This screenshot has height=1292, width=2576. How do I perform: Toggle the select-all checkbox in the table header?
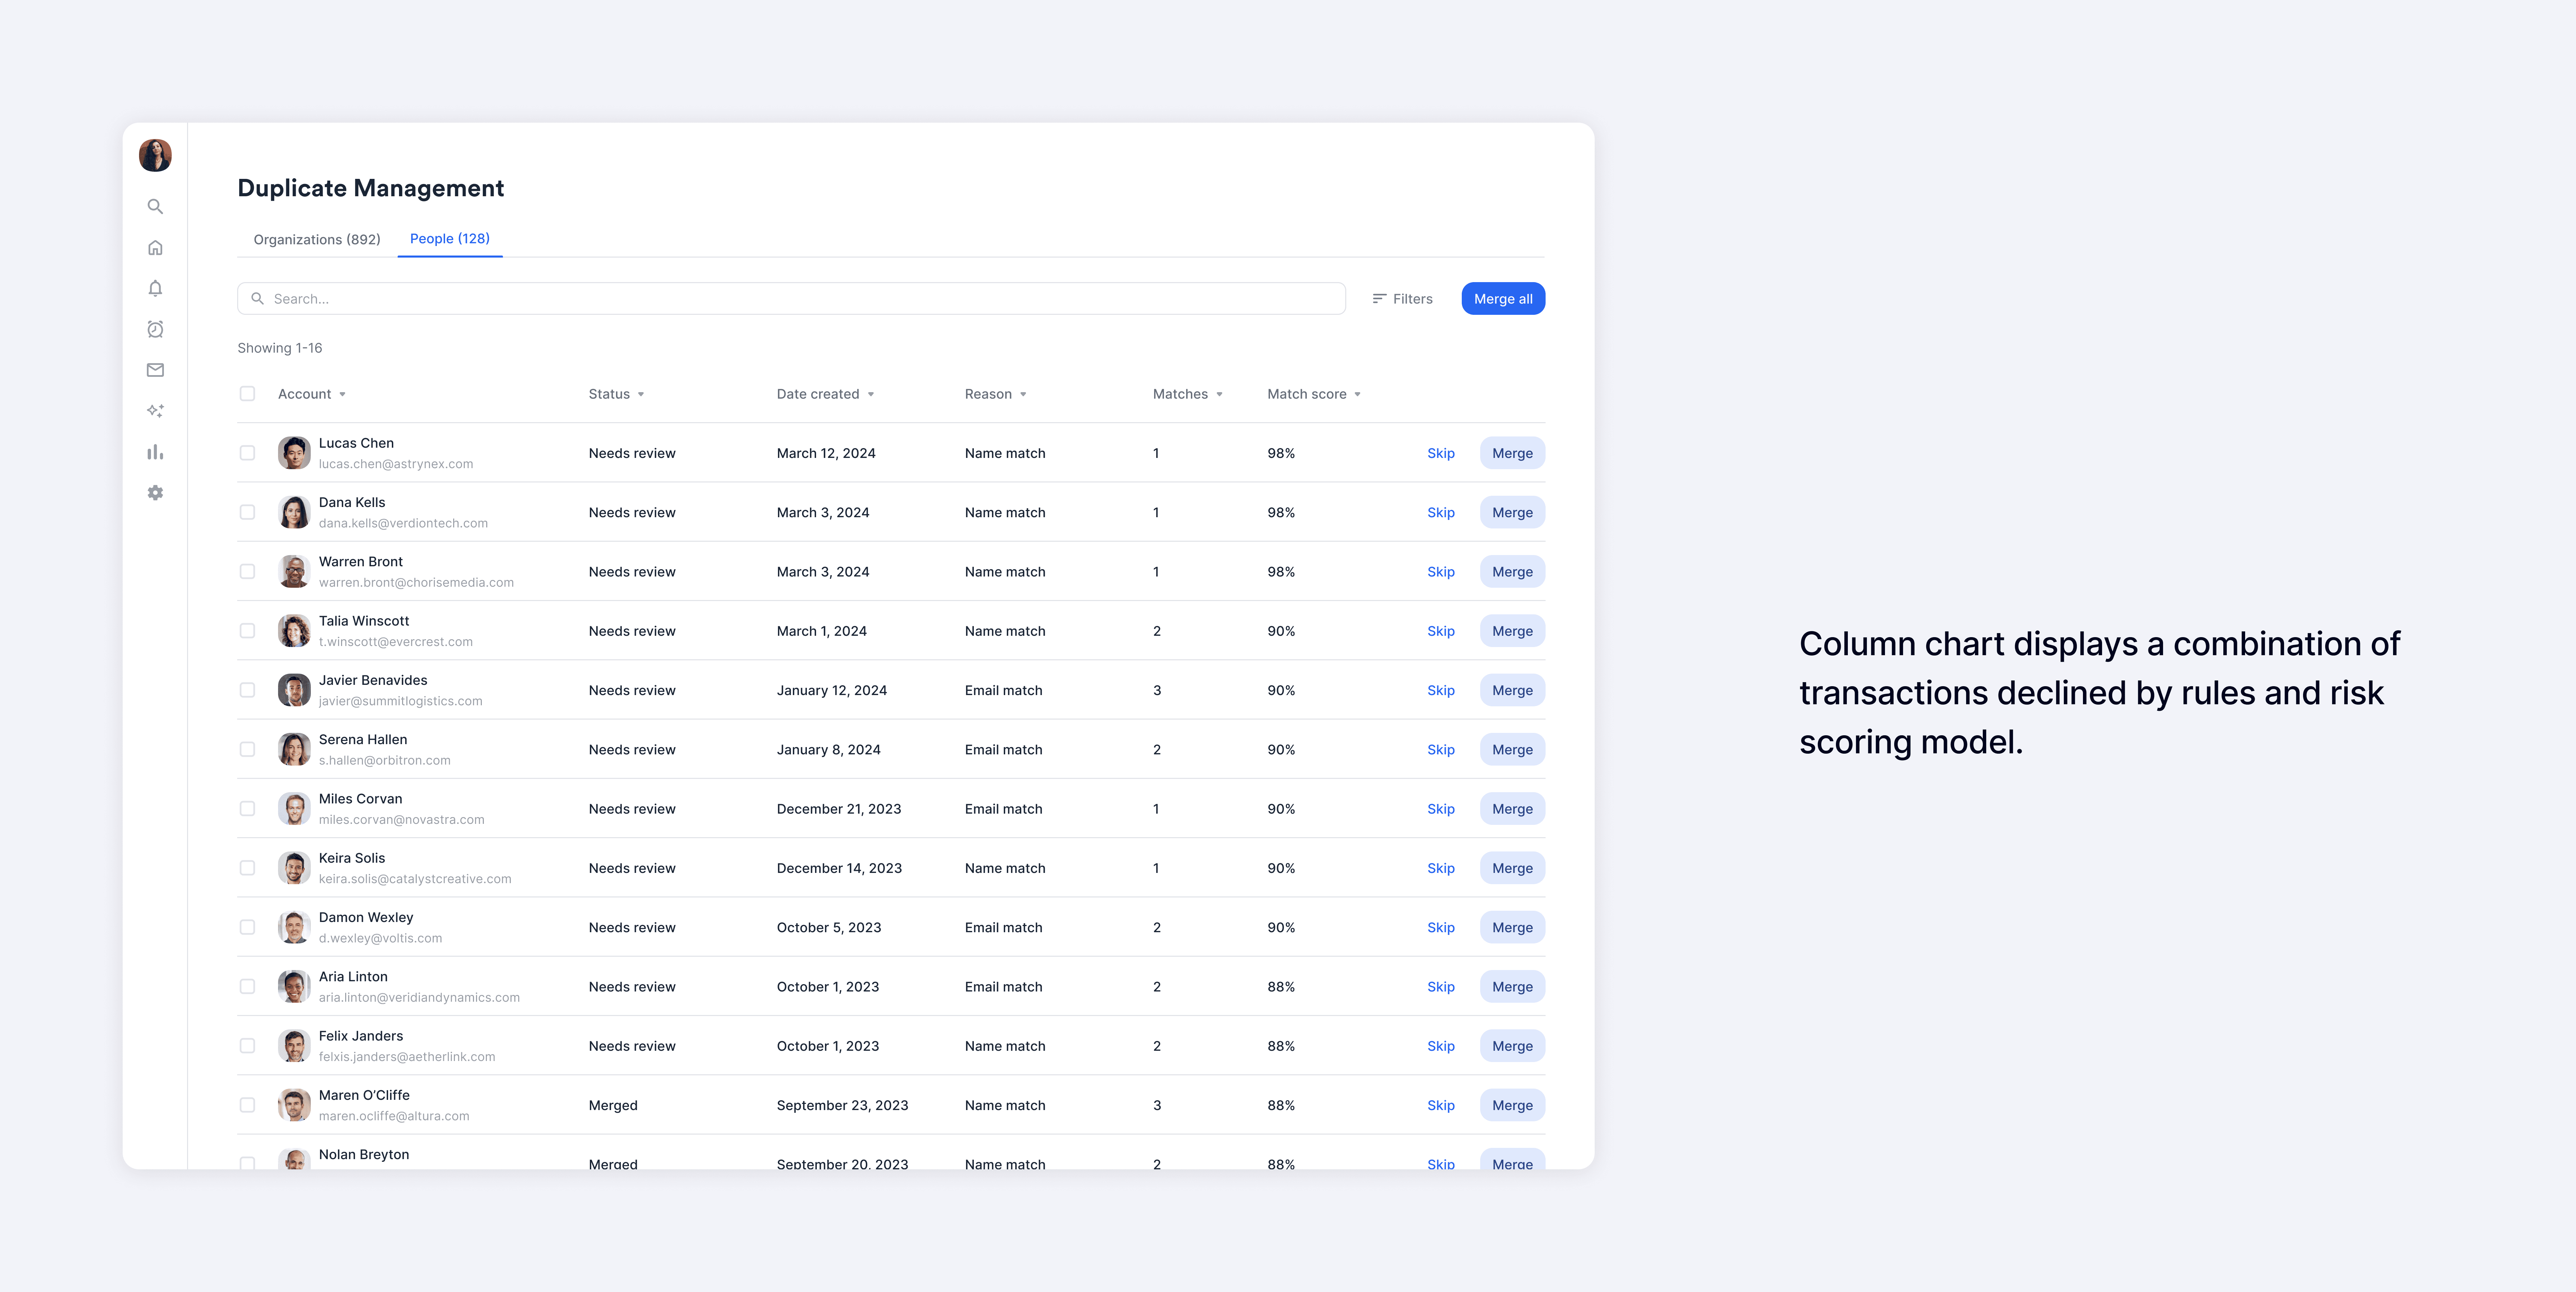(247, 394)
